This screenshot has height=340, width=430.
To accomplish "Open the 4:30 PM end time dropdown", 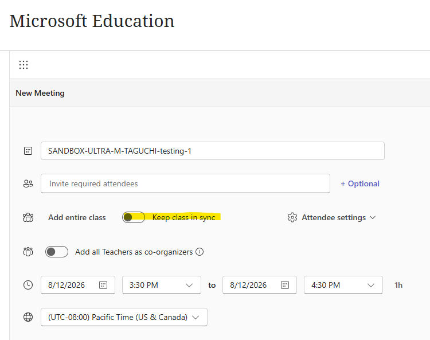I will tap(343, 285).
